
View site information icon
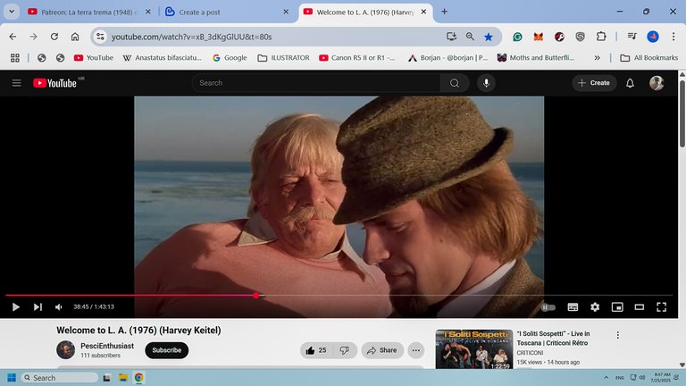pyautogui.click(x=100, y=37)
